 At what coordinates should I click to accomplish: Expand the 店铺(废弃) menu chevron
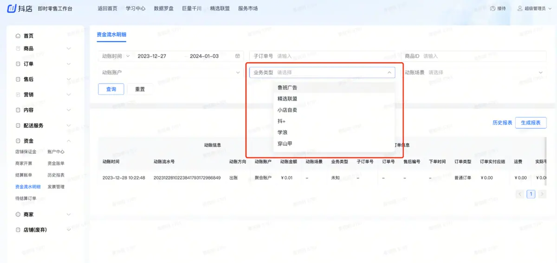[69, 230]
